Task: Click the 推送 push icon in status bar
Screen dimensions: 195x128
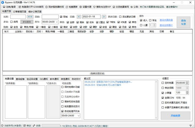Action: 25,125
